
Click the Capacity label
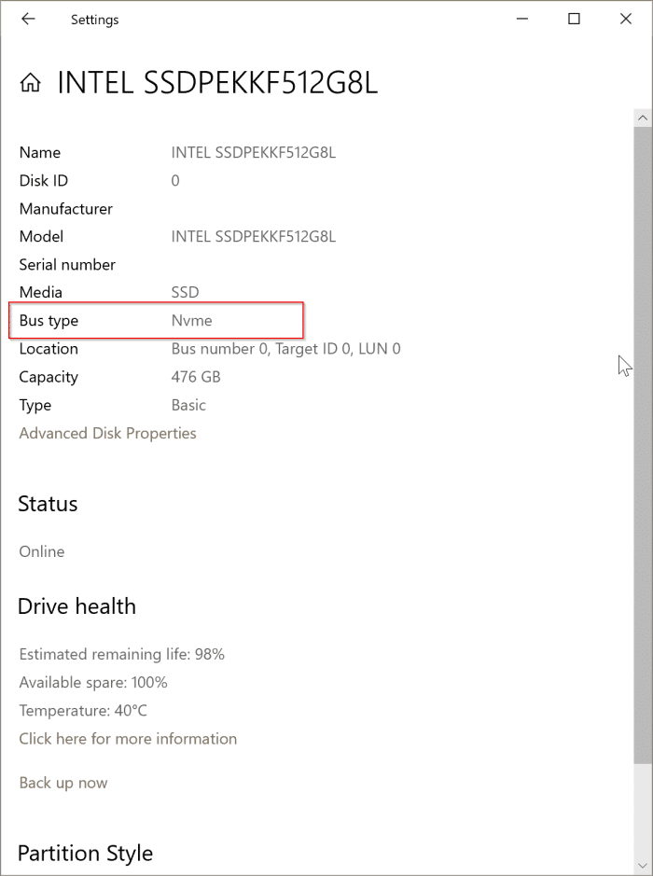coord(49,377)
